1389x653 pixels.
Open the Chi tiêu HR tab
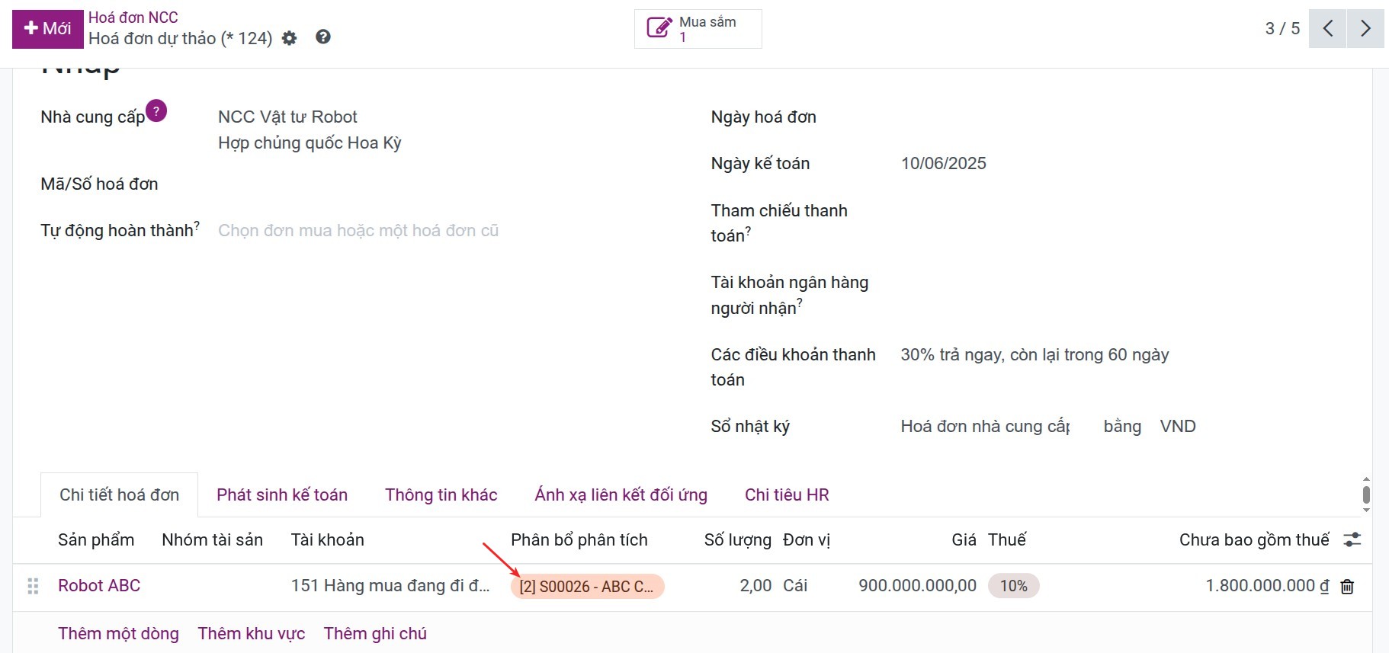click(x=787, y=495)
